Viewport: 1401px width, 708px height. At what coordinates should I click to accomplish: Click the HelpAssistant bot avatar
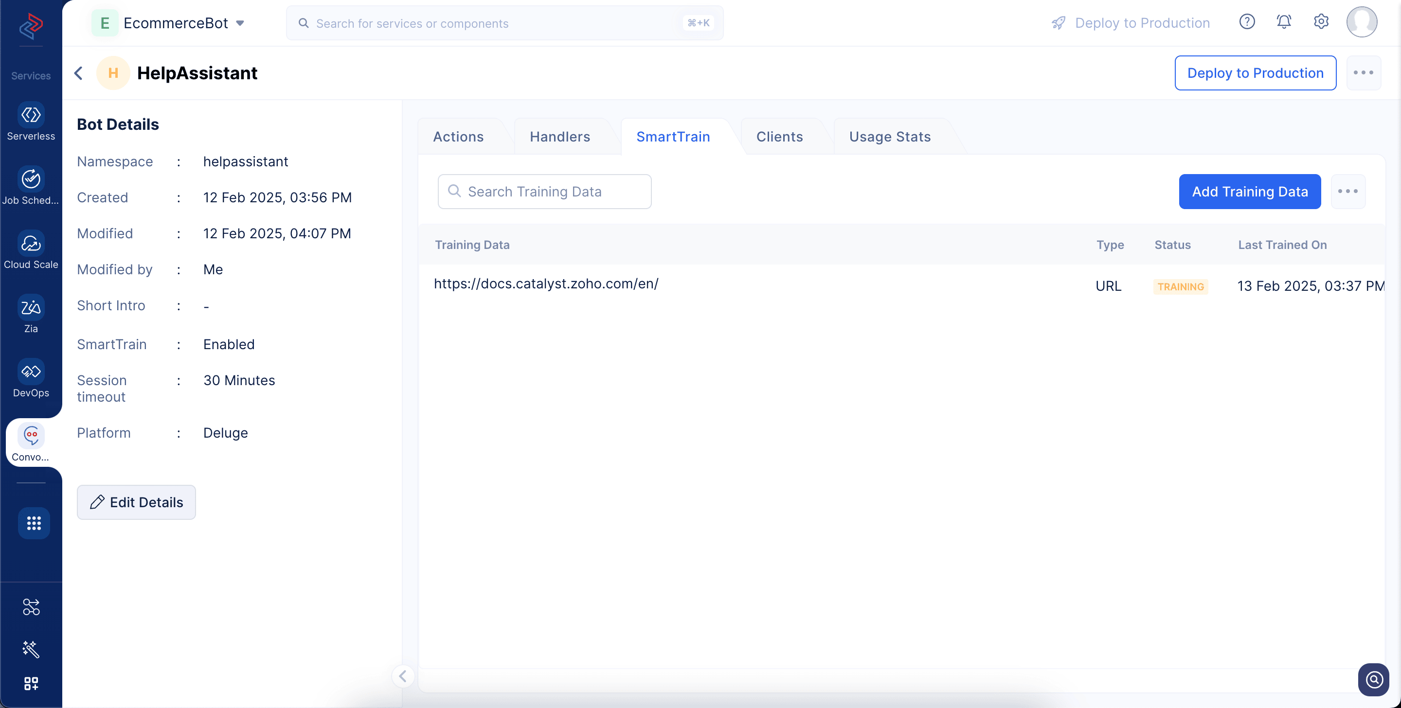click(113, 73)
